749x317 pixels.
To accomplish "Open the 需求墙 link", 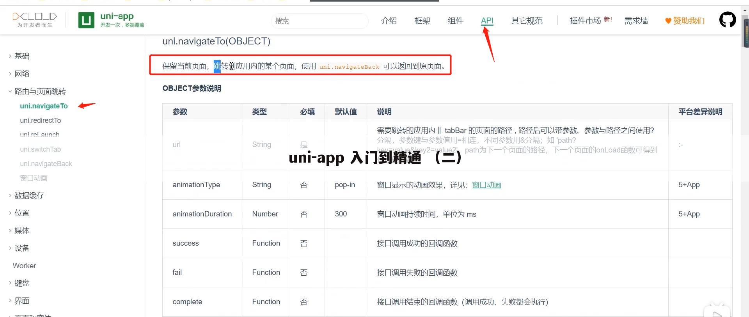I will pyautogui.click(x=636, y=21).
